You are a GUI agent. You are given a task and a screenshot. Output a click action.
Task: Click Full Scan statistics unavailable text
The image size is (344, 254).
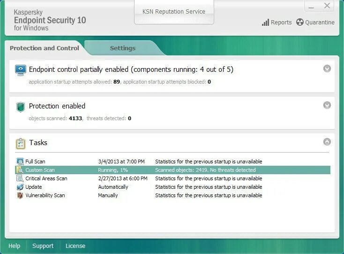pyautogui.click(x=209, y=162)
